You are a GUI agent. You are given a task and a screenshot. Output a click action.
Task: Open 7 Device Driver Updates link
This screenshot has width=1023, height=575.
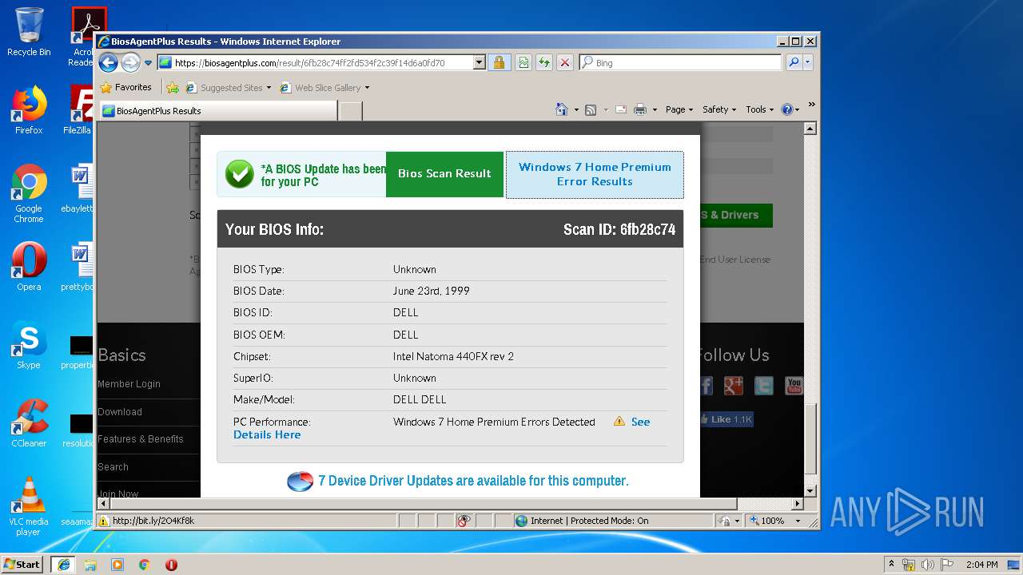click(473, 481)
